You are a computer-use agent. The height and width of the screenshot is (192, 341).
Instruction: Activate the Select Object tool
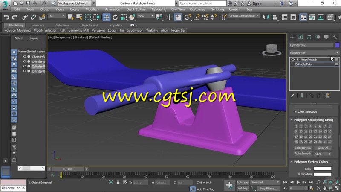pos(70,17)
